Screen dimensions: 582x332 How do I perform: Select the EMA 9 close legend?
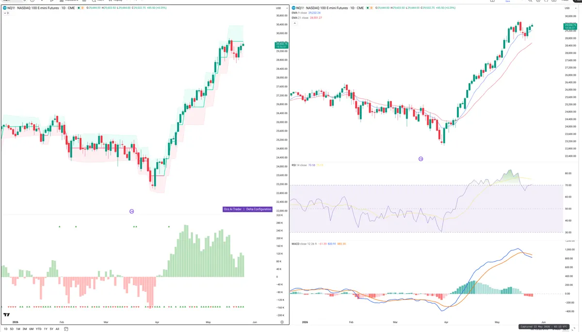[300, 13]
